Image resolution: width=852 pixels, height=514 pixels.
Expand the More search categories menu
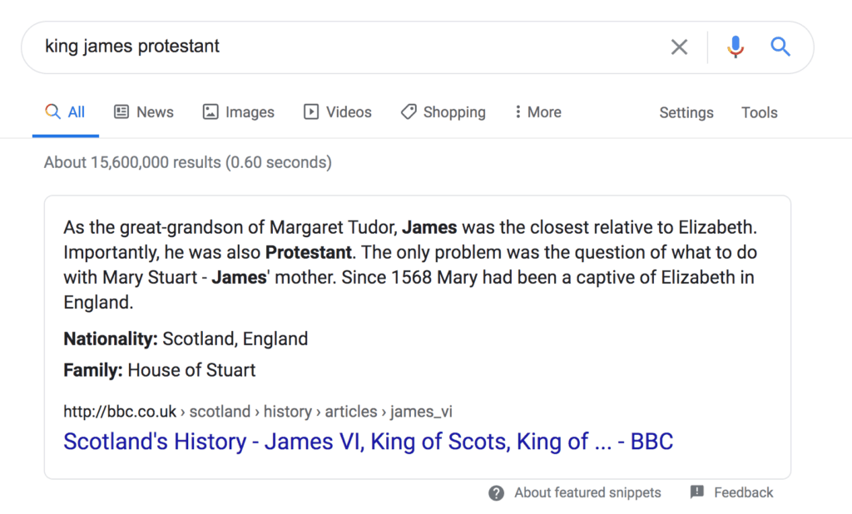click(537, 112)
